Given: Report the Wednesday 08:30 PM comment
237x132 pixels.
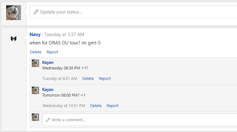Looking at the screenshot, I should 105,79.
